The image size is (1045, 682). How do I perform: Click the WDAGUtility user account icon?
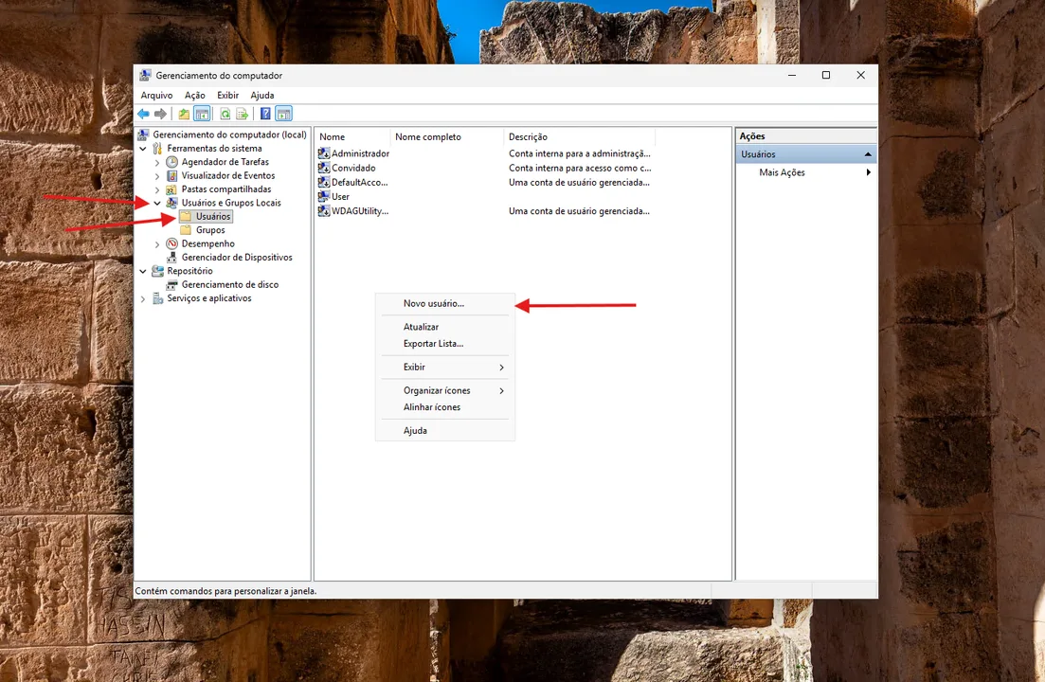coord(324,211)
